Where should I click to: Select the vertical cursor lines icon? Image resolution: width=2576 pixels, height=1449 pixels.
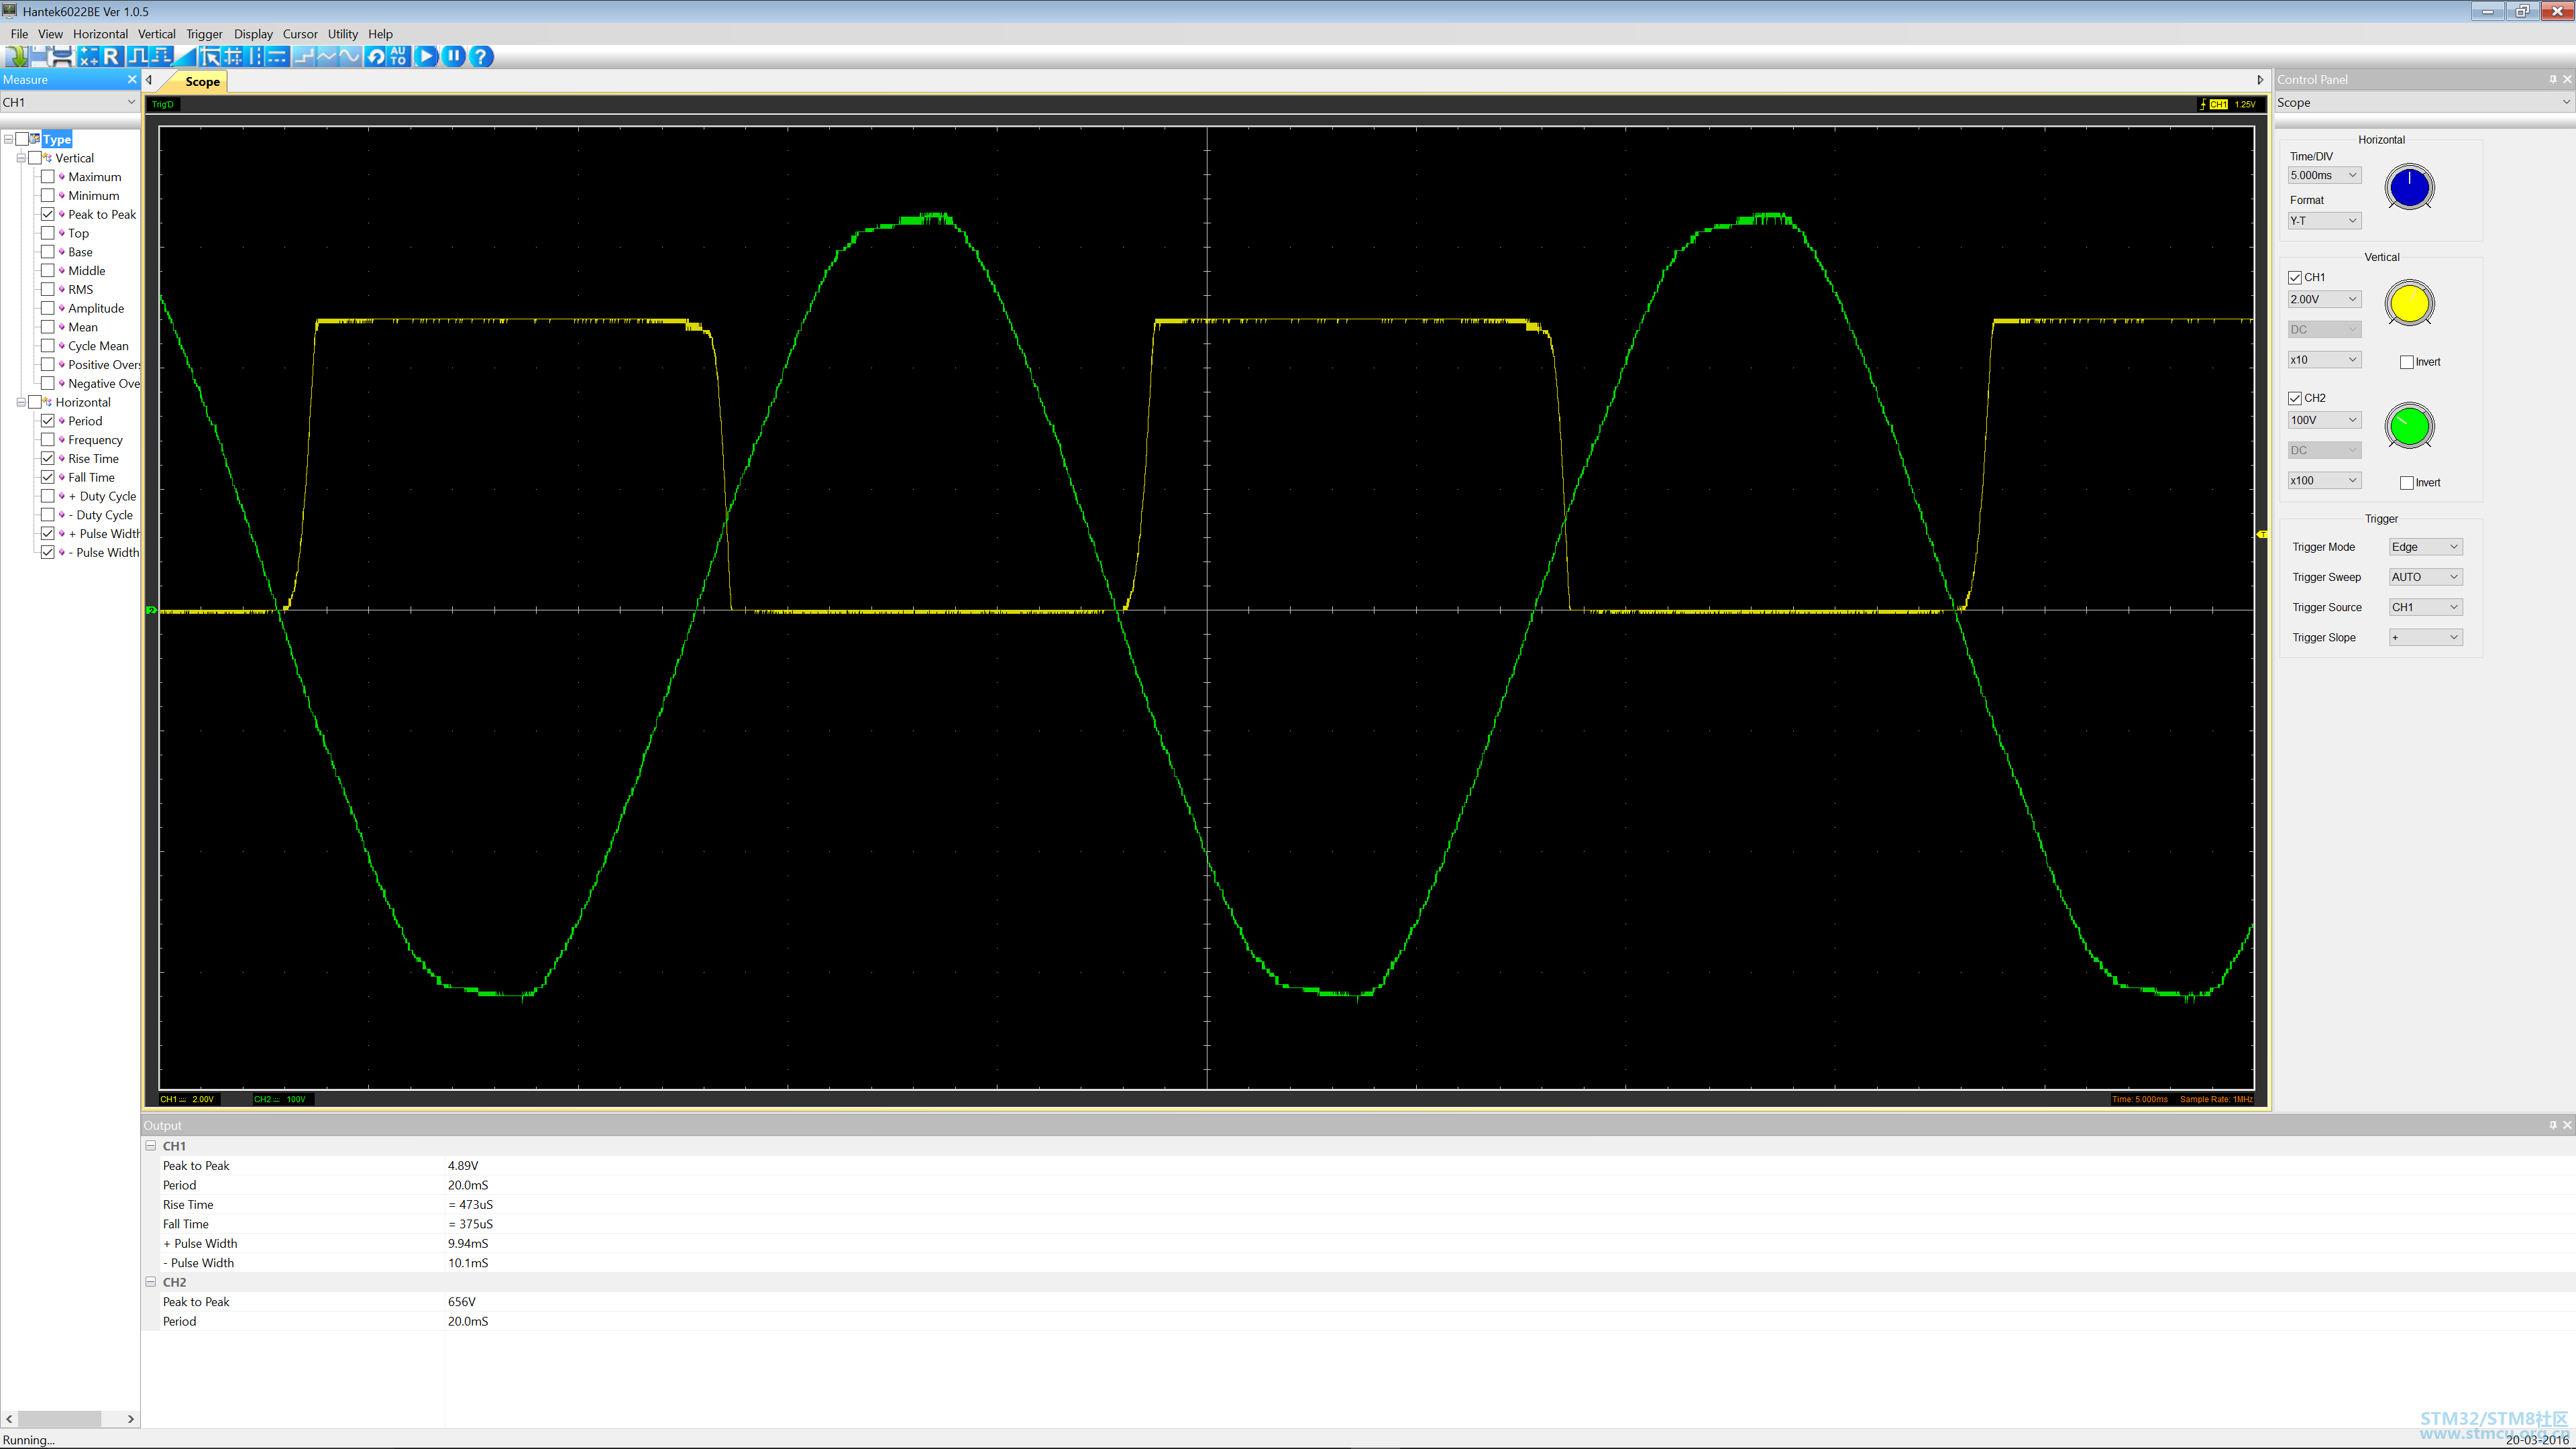(254, 56)
